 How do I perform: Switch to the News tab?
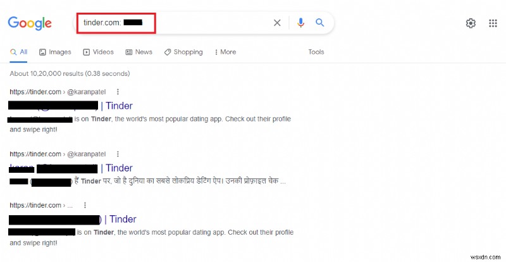point(139,52)
